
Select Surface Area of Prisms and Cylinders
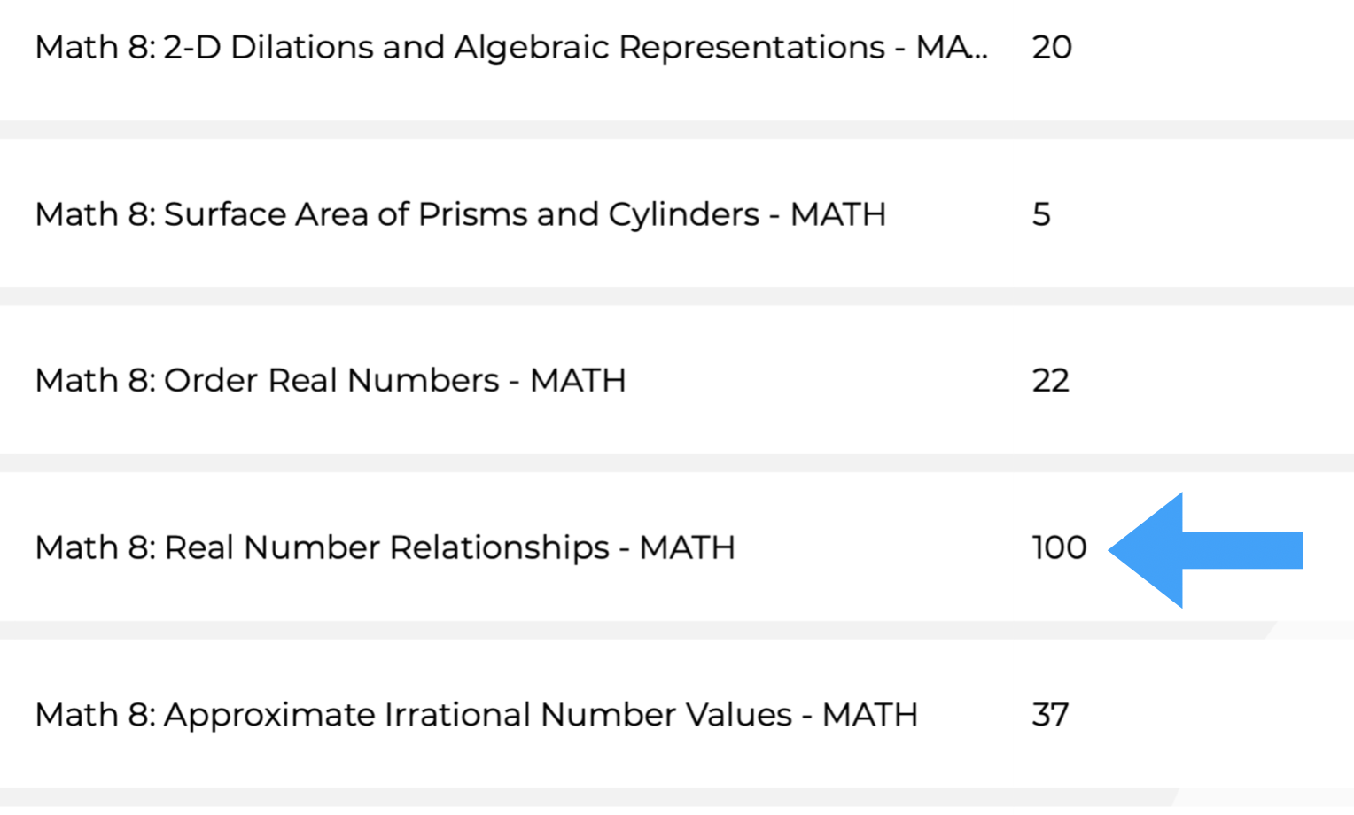[461, 214]
